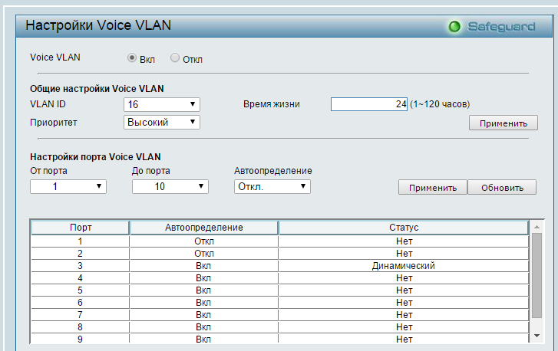Screen dimensions: 558x351
Task: Click the Порт column header
Action: [80, 228]
